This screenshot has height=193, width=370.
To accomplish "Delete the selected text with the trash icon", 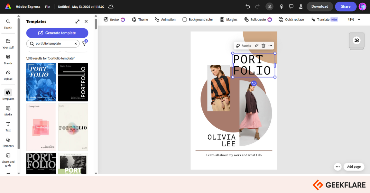I will click(x=264, y=45).
